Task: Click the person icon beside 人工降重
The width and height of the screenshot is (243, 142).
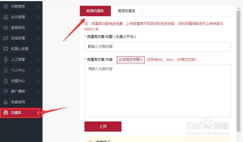Action: click(6, 60)
